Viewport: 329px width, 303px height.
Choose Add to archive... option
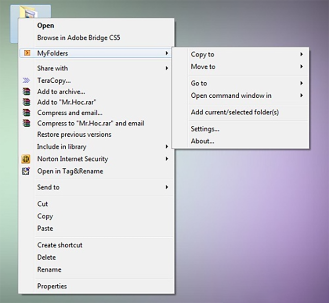96,92
